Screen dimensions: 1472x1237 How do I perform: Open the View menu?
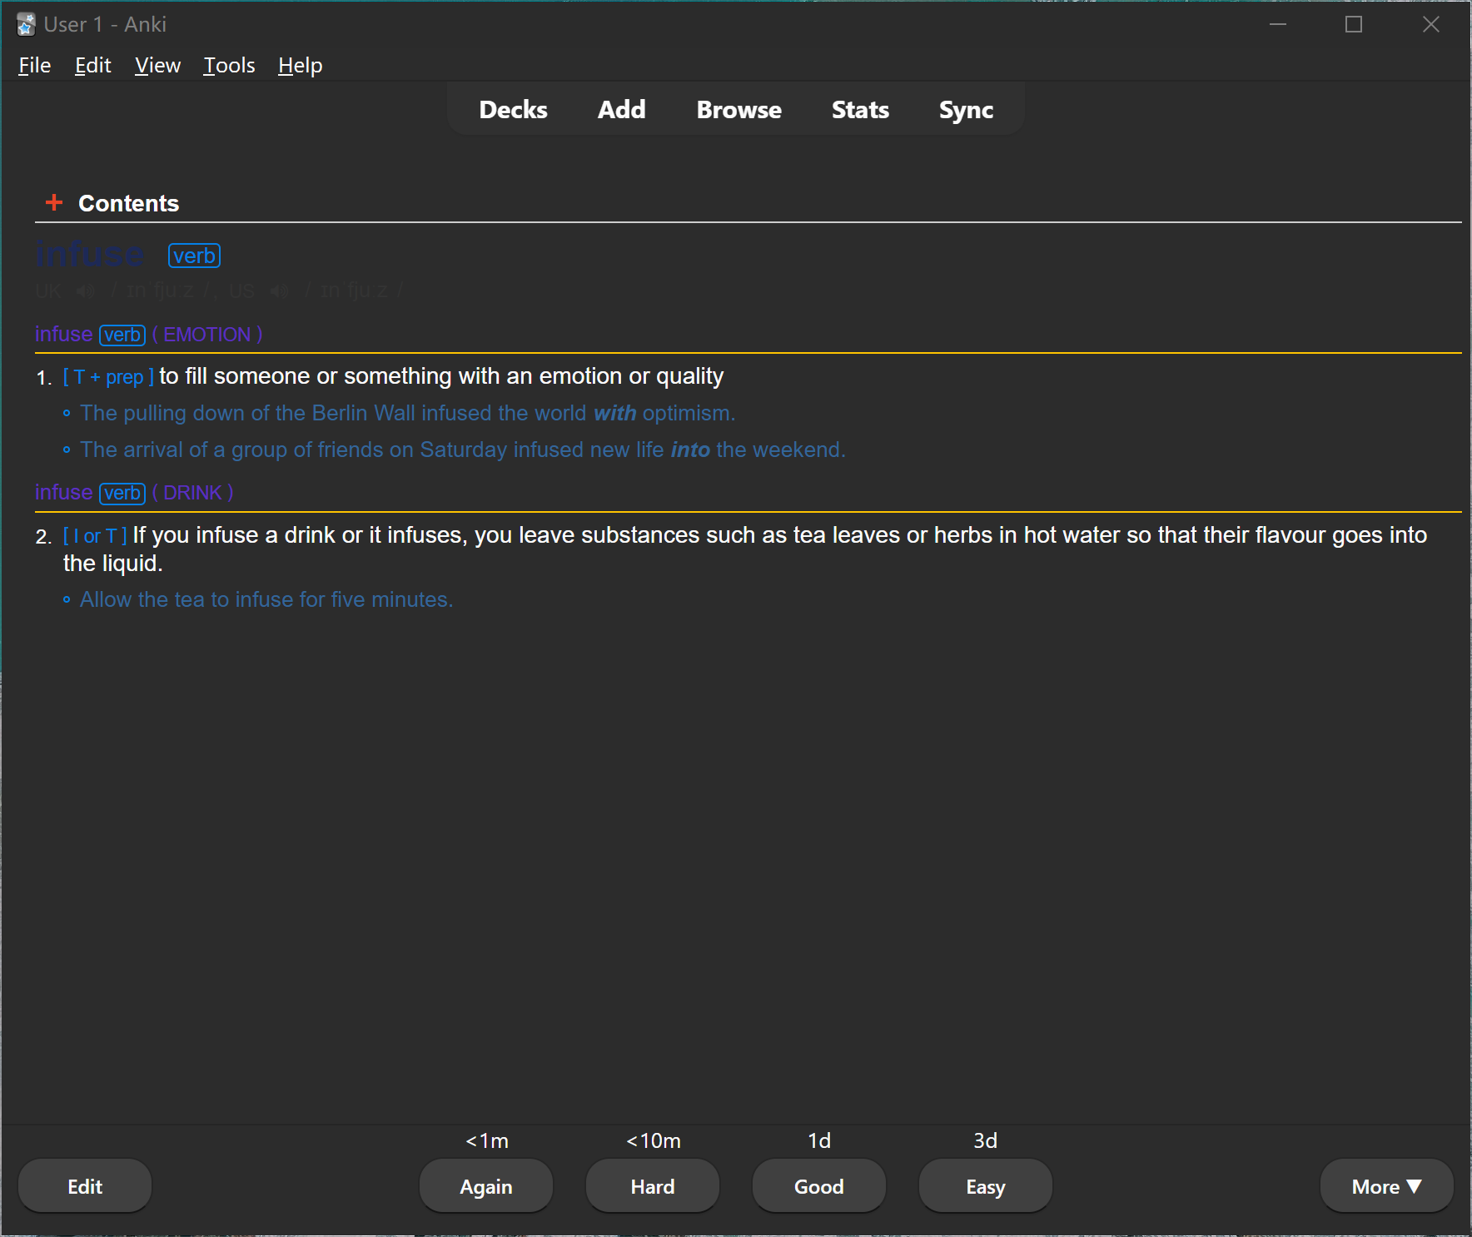pos(157,65)
